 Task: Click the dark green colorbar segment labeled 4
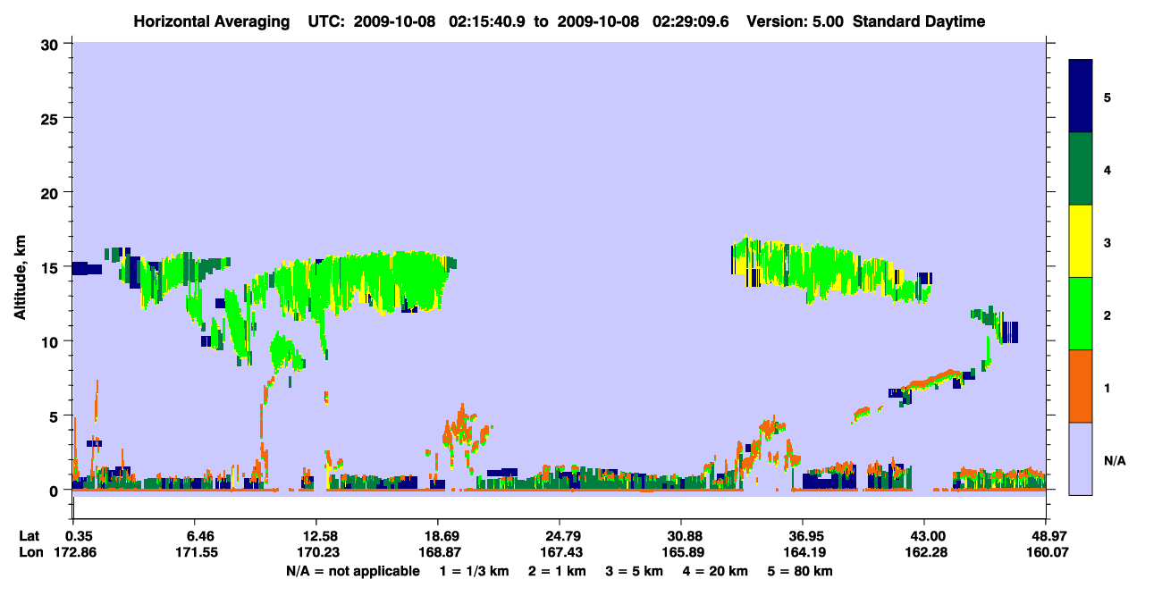[1082, 169]
